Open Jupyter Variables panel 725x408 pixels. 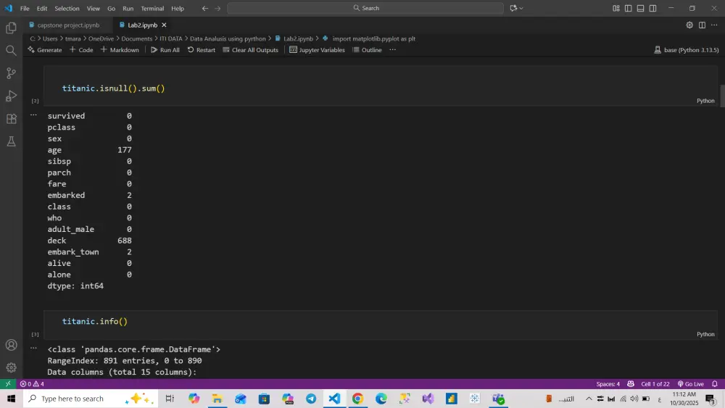[x=318, y=50]
